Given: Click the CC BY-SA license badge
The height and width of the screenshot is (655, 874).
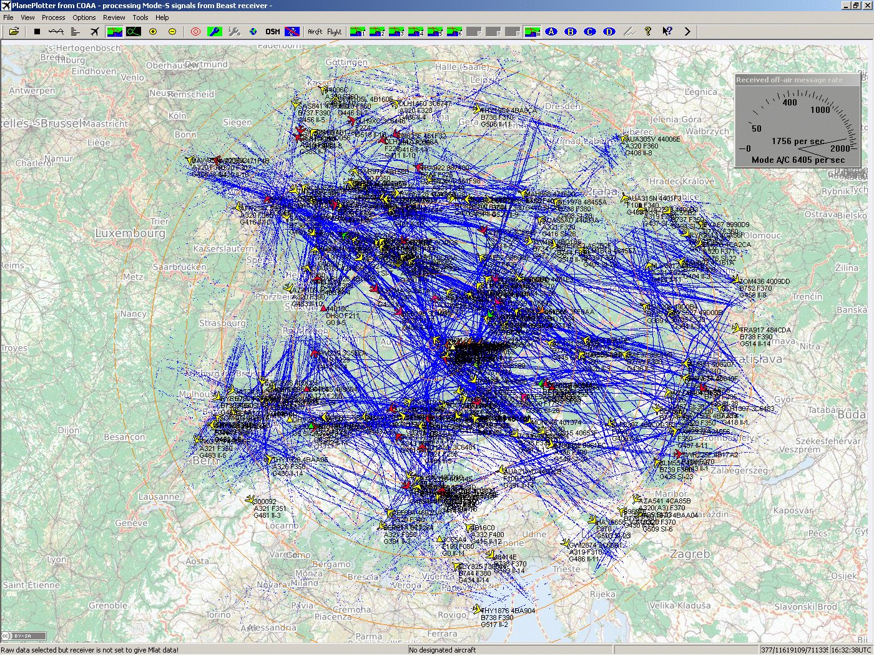Looking at the screenshot, I should (x=24, y=636).
